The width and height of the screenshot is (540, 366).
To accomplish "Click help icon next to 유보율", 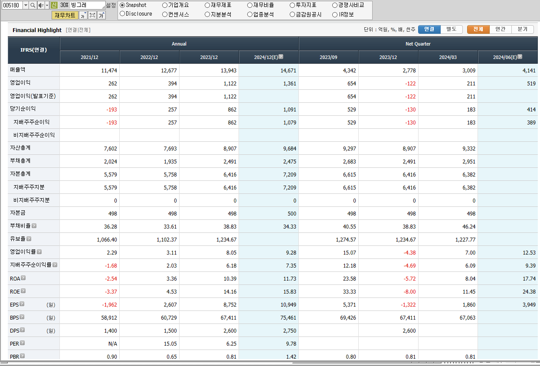I will click(x=29, y=239).
